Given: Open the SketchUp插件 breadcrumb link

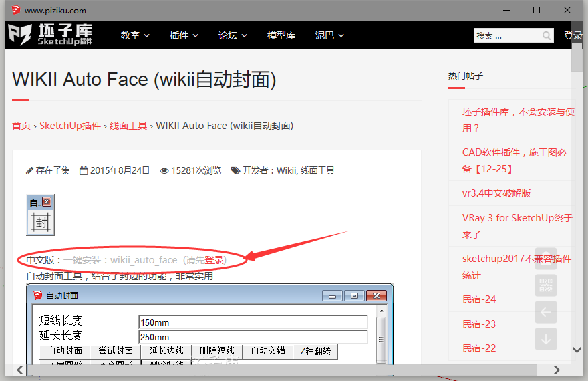Looking at the screenshot, I should (70, 126).
